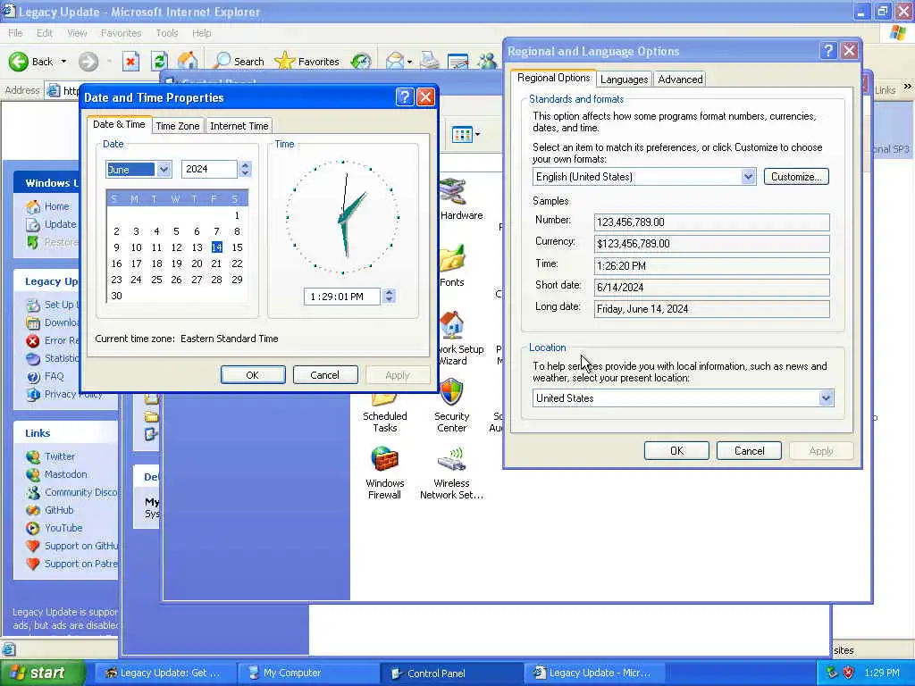The width and height of the screenshot is (915, 686).
Task: Click the Home icon in IE toolbar
Action: (x=188, y=62)
